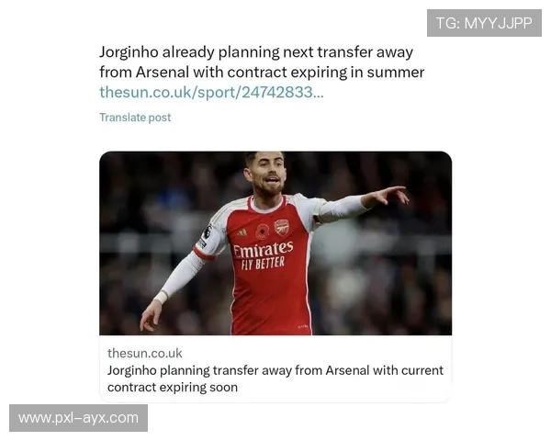The image size is (551, 441).
Task: Click the Translate post link
Action: click(x=135, y=118)
